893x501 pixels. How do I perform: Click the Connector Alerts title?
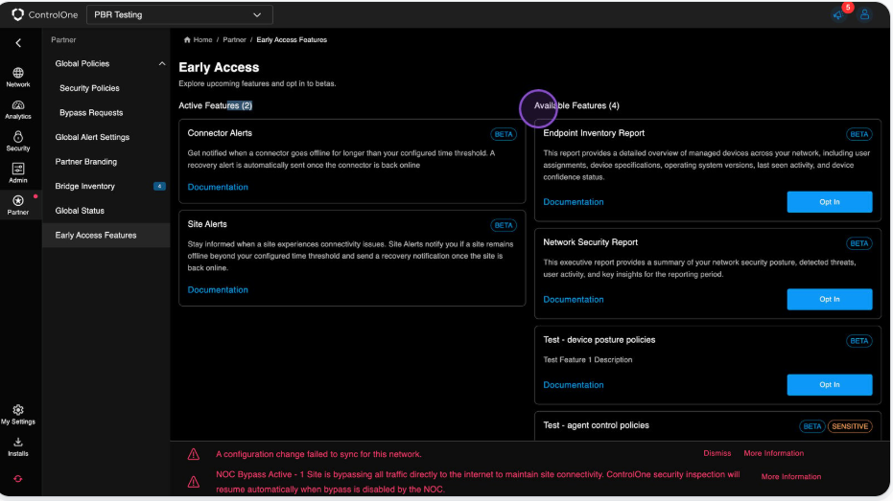(x=220, y=133)
